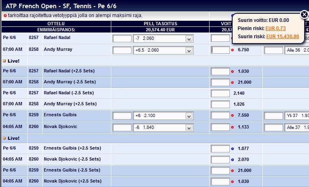Image resolution: width=309 pixels, height=187 pixels.
Task: Focus stake field for Djokovic (-2.5 Sets) 2.070
Action: 220,160
